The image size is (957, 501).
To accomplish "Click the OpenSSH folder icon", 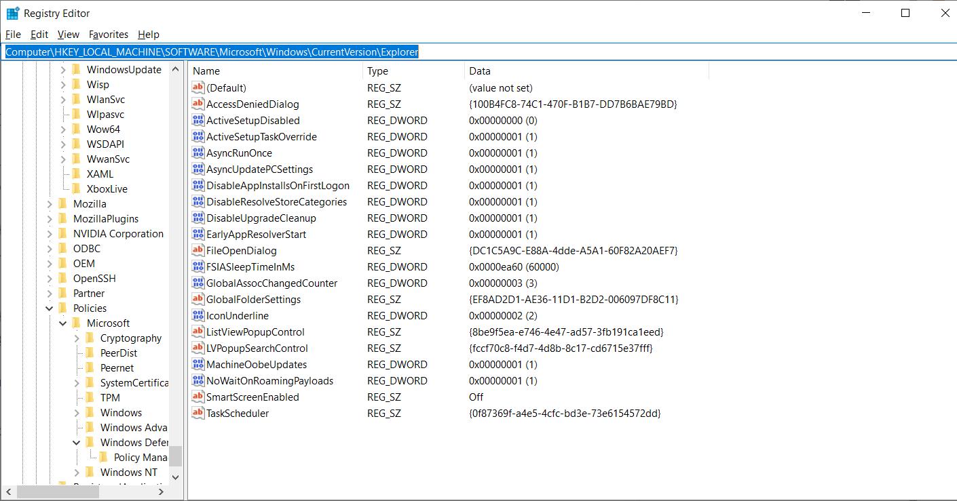I will pos(62,278).
